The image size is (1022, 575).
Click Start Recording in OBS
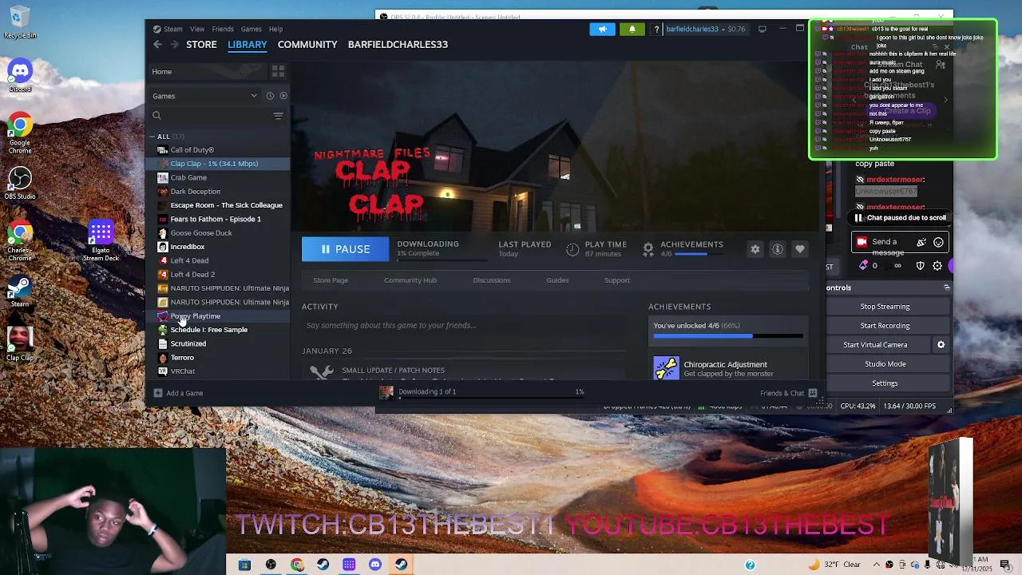tap(885, 326)
